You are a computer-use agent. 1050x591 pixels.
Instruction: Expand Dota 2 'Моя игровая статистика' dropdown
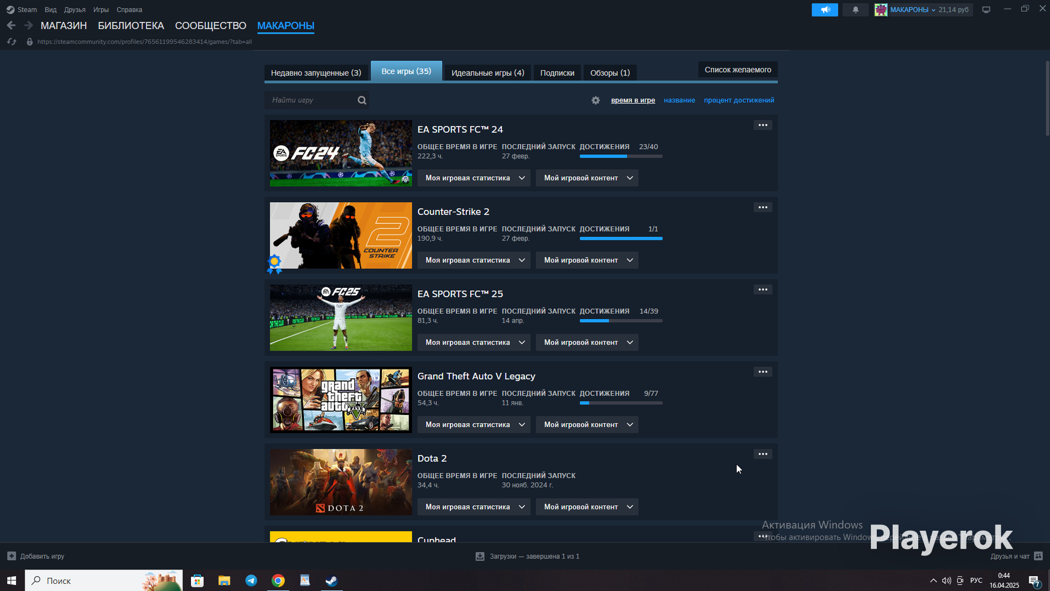pyautogui.click(x=474, y=506)
